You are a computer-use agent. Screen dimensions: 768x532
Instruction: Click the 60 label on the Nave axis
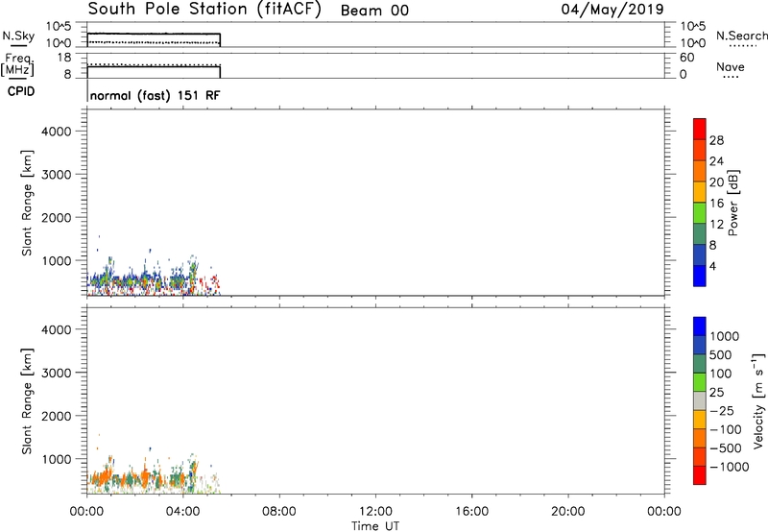[687, 58]
